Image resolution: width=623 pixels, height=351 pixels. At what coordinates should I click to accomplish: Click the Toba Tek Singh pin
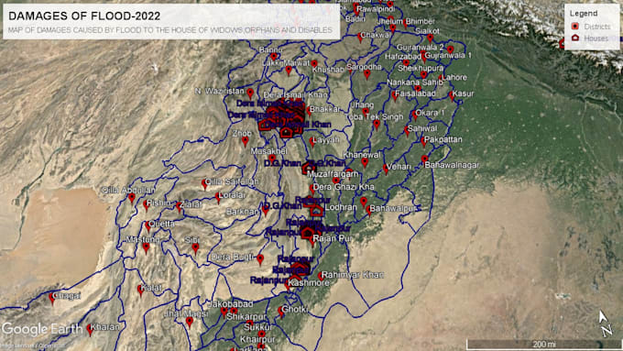tap(377, 125)
